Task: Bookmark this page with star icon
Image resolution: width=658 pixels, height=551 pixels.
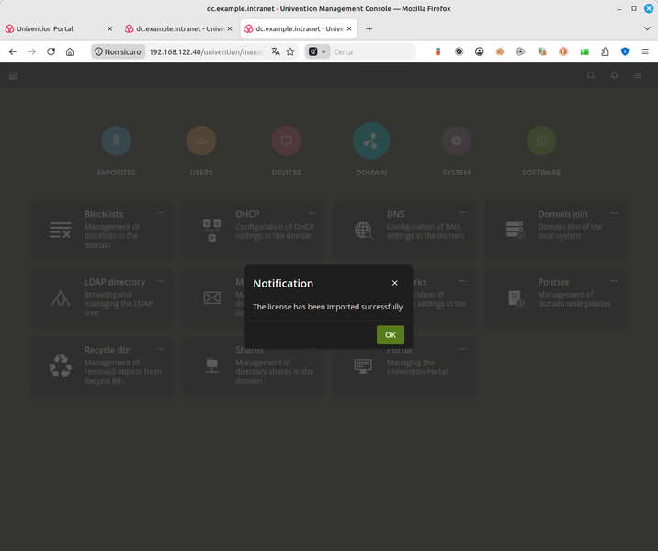Action: pos(290,51)
